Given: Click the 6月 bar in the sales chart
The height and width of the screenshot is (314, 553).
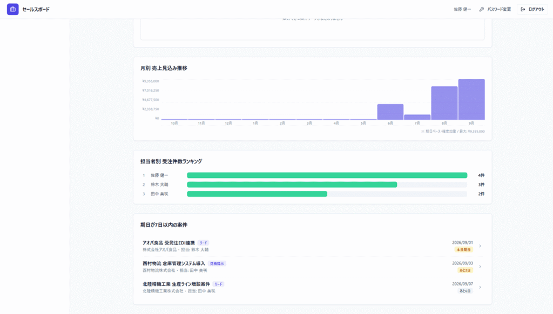Looking at the screenshot, I should 390,112.
